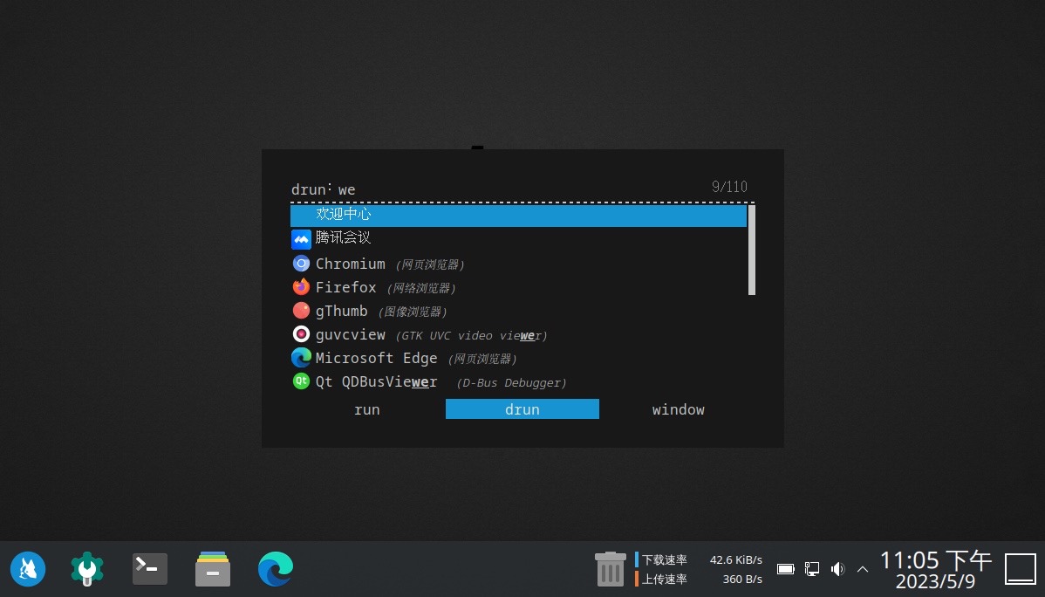Open the terminal from the taskbar
This screenshot has height=597, width=1045.
(x=150, y=569)
